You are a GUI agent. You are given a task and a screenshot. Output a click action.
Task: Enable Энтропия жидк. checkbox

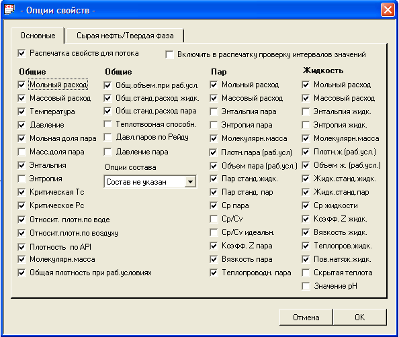(x=306, y=125)
